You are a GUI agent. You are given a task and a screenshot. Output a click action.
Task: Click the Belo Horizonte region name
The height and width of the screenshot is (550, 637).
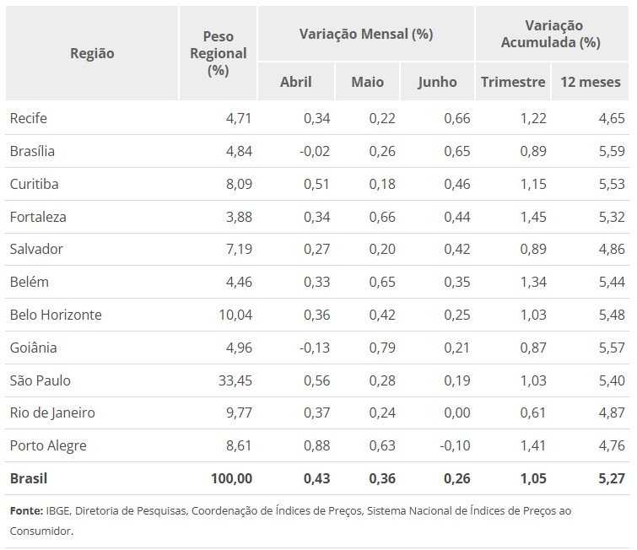click(x=56, y=315)
